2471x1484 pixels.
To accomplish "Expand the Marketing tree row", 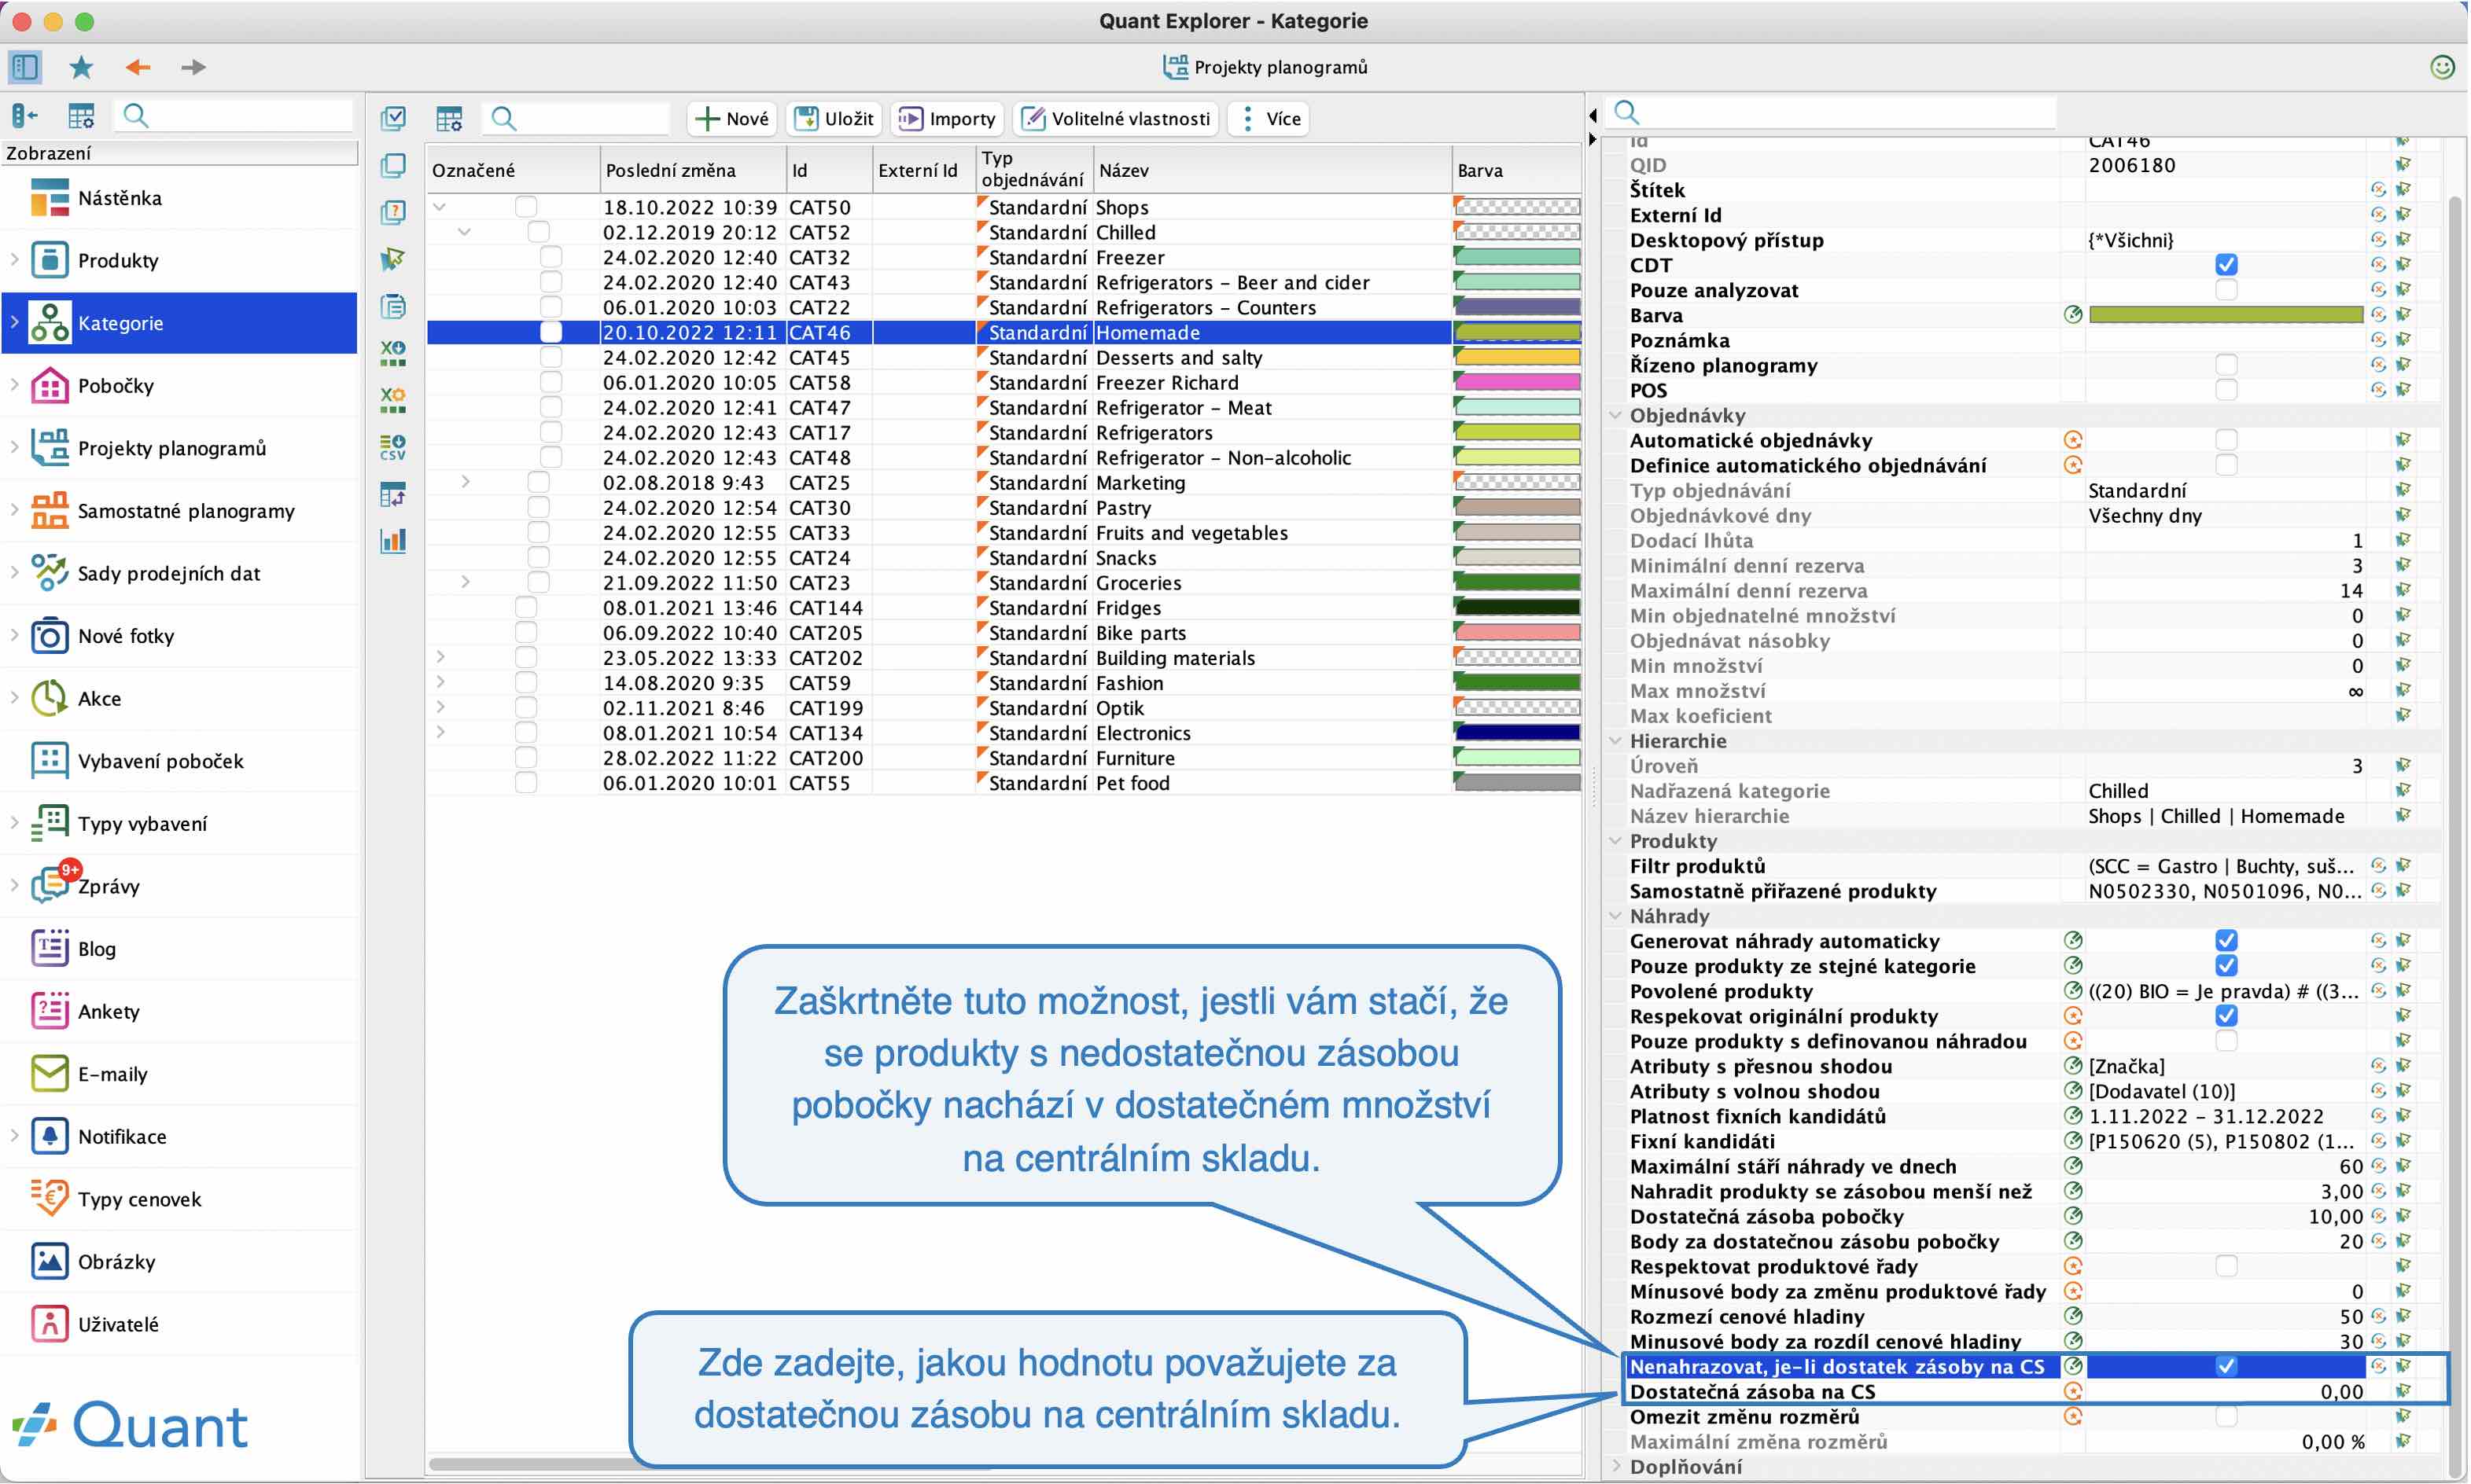I will [x=466, y=482].
